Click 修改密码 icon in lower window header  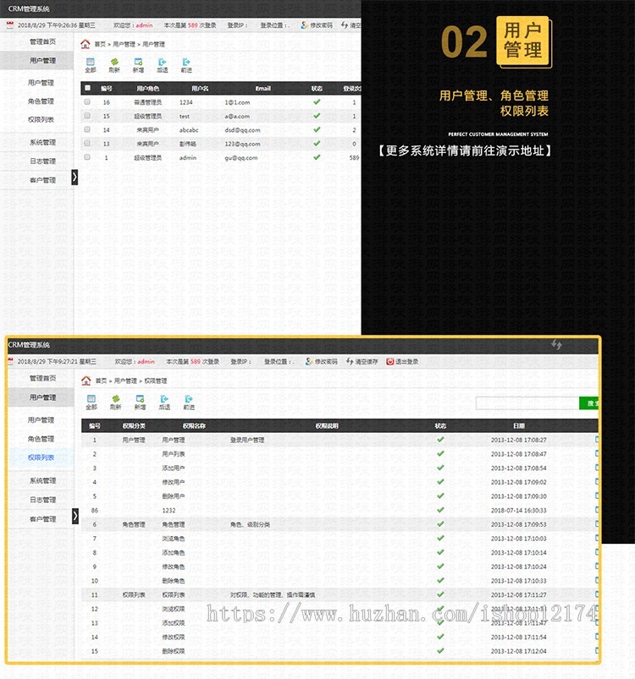[309, 361]
